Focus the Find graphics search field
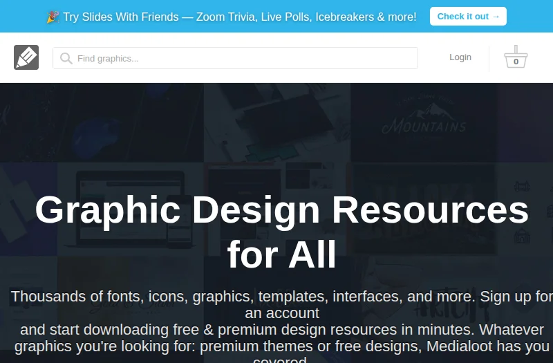Screen dimensions: 553x363 [235, 58]
